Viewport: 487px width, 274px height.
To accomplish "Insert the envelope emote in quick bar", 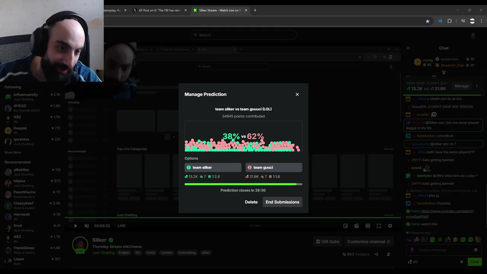I will click(440, 240).
